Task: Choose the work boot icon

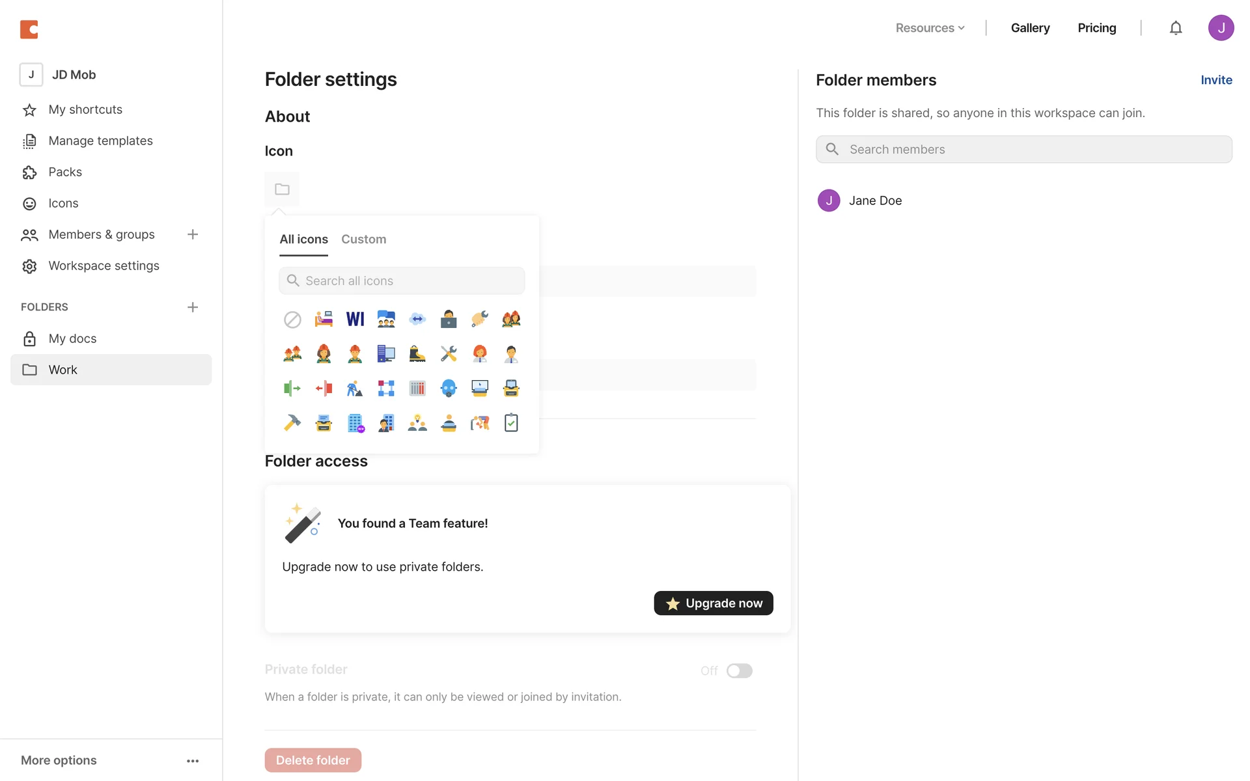Action: tap(417, 353)
